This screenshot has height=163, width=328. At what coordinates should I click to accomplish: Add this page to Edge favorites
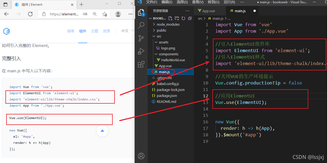[x=105, y=14]
